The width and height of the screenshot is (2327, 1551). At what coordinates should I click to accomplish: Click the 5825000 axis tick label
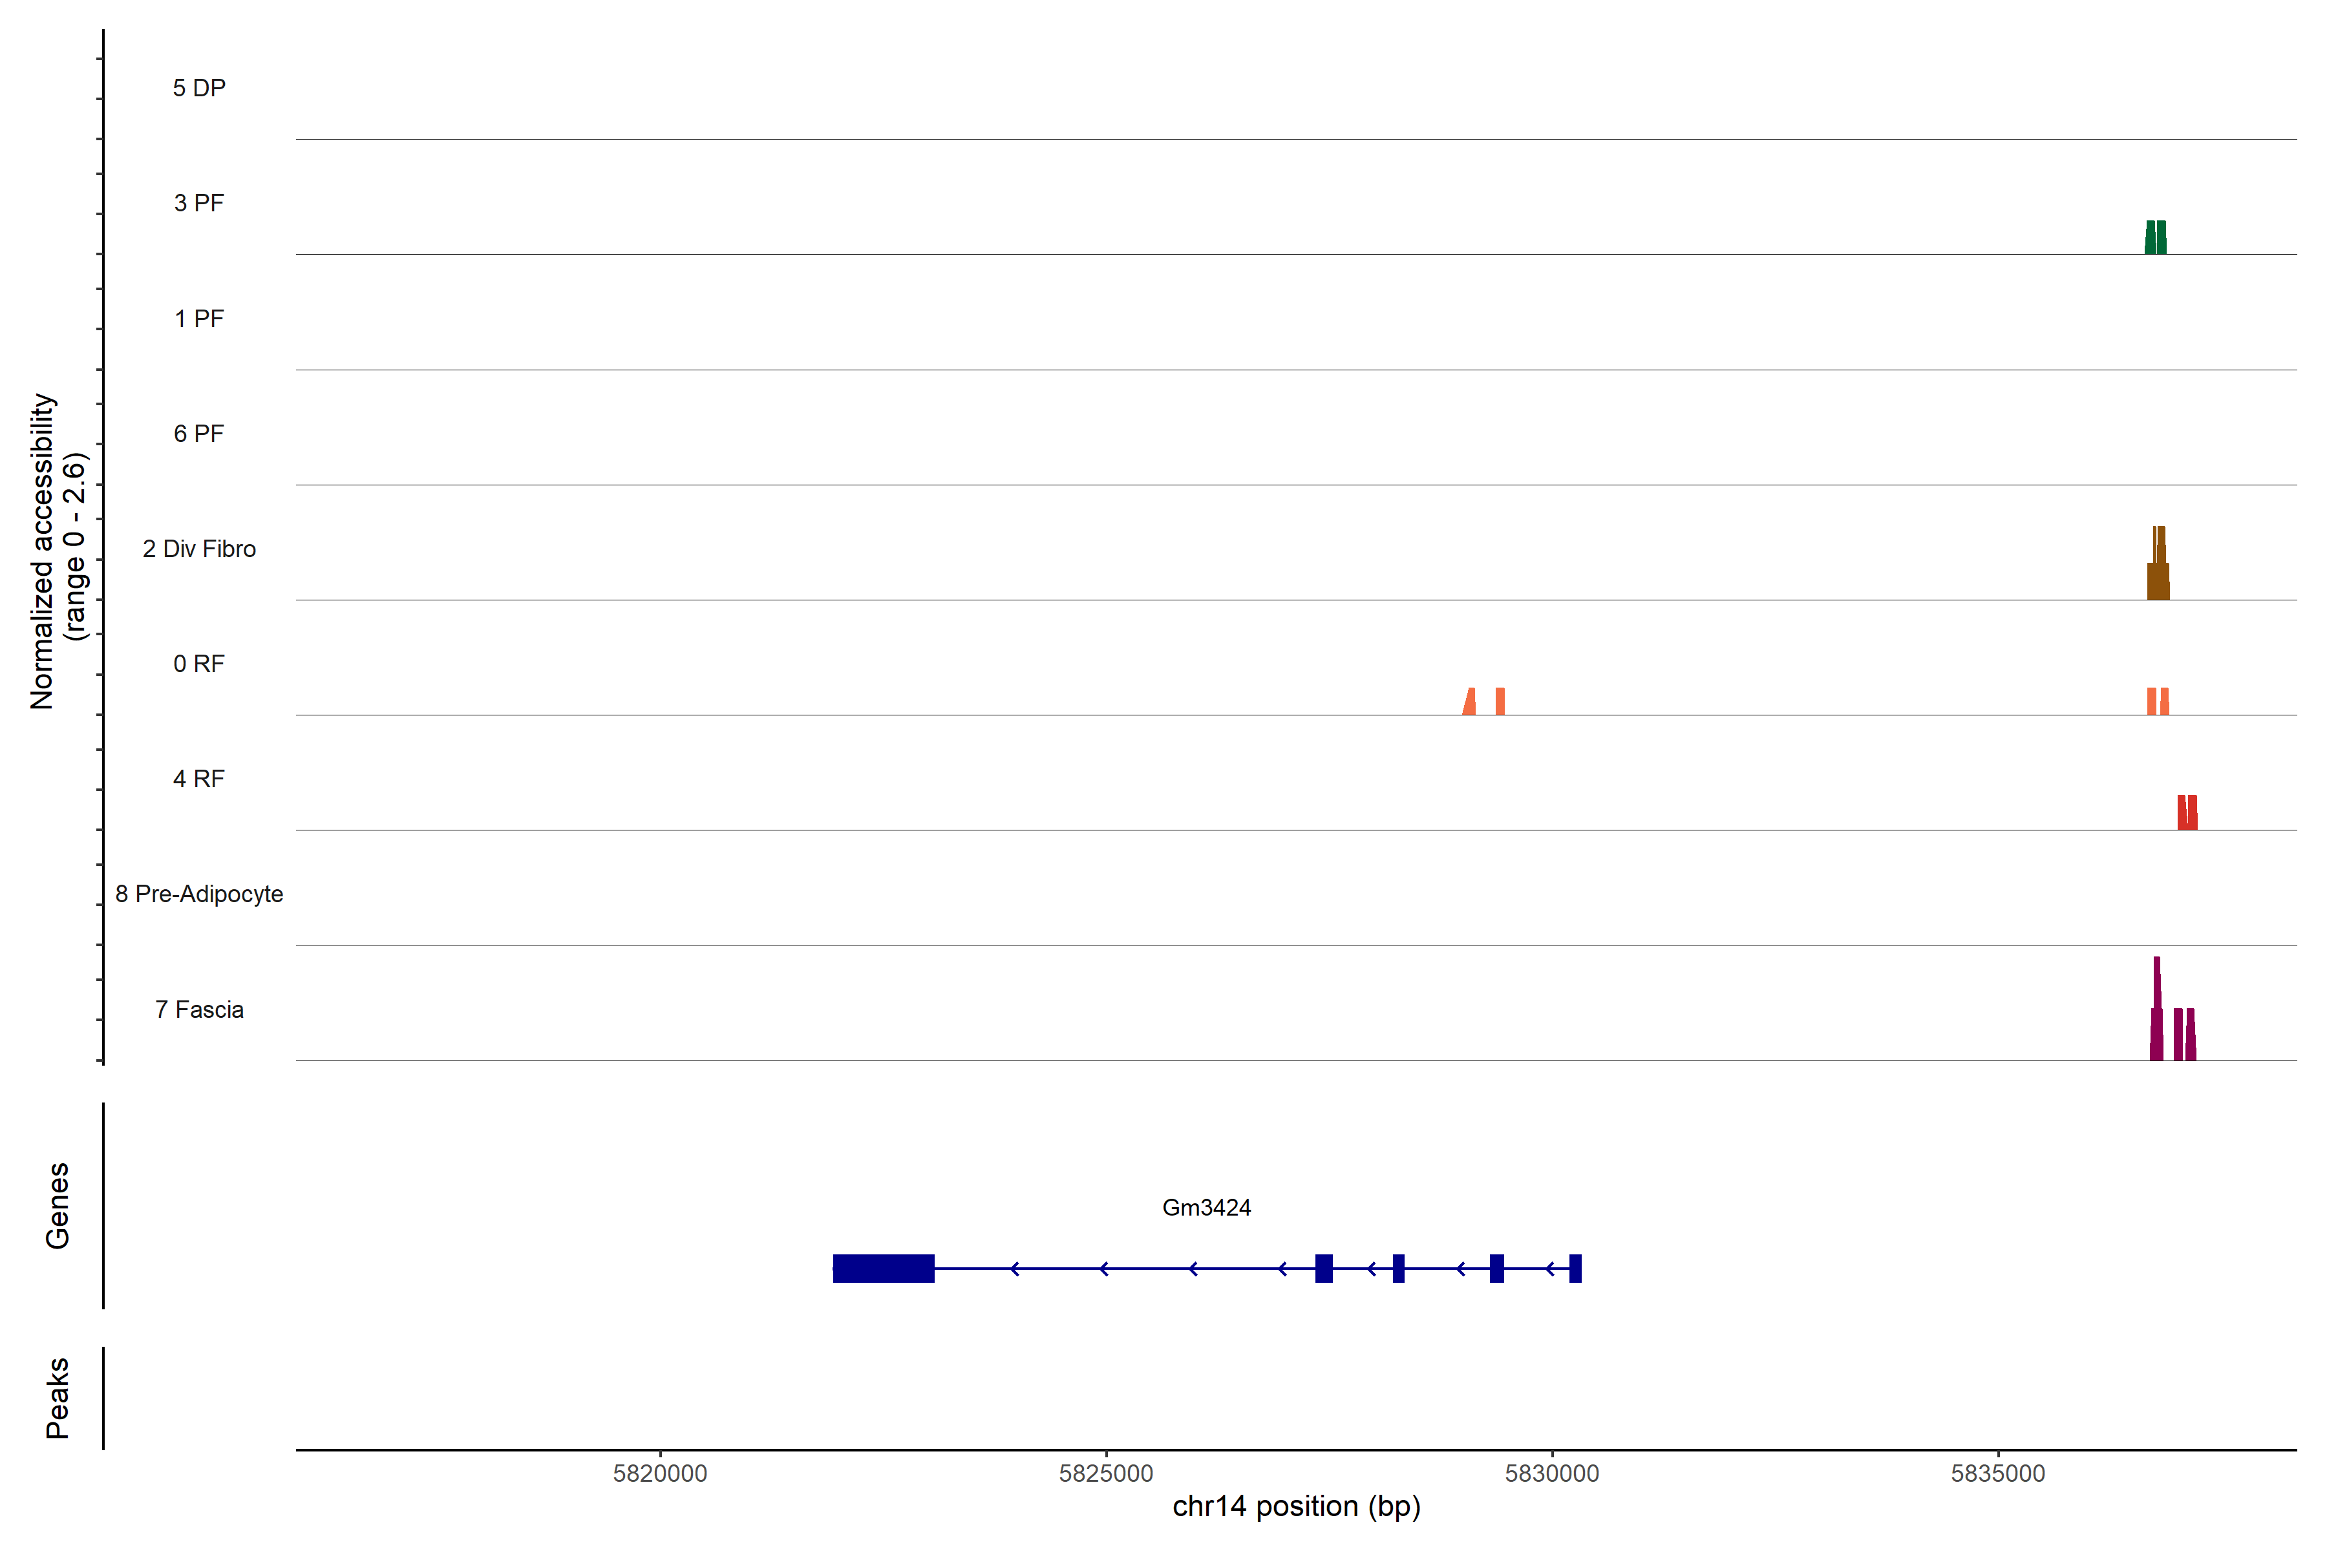pos(1106,1474)
